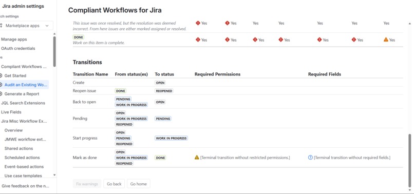Click 'Reopen issue' transition name
414x194 pixels.
(x=84, y=91)
